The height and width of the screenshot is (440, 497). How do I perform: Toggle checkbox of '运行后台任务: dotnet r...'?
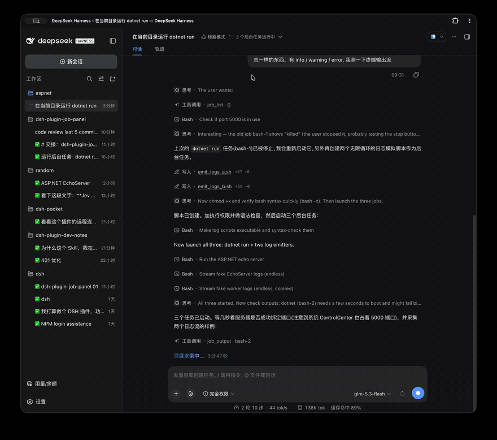pos(37,157)
